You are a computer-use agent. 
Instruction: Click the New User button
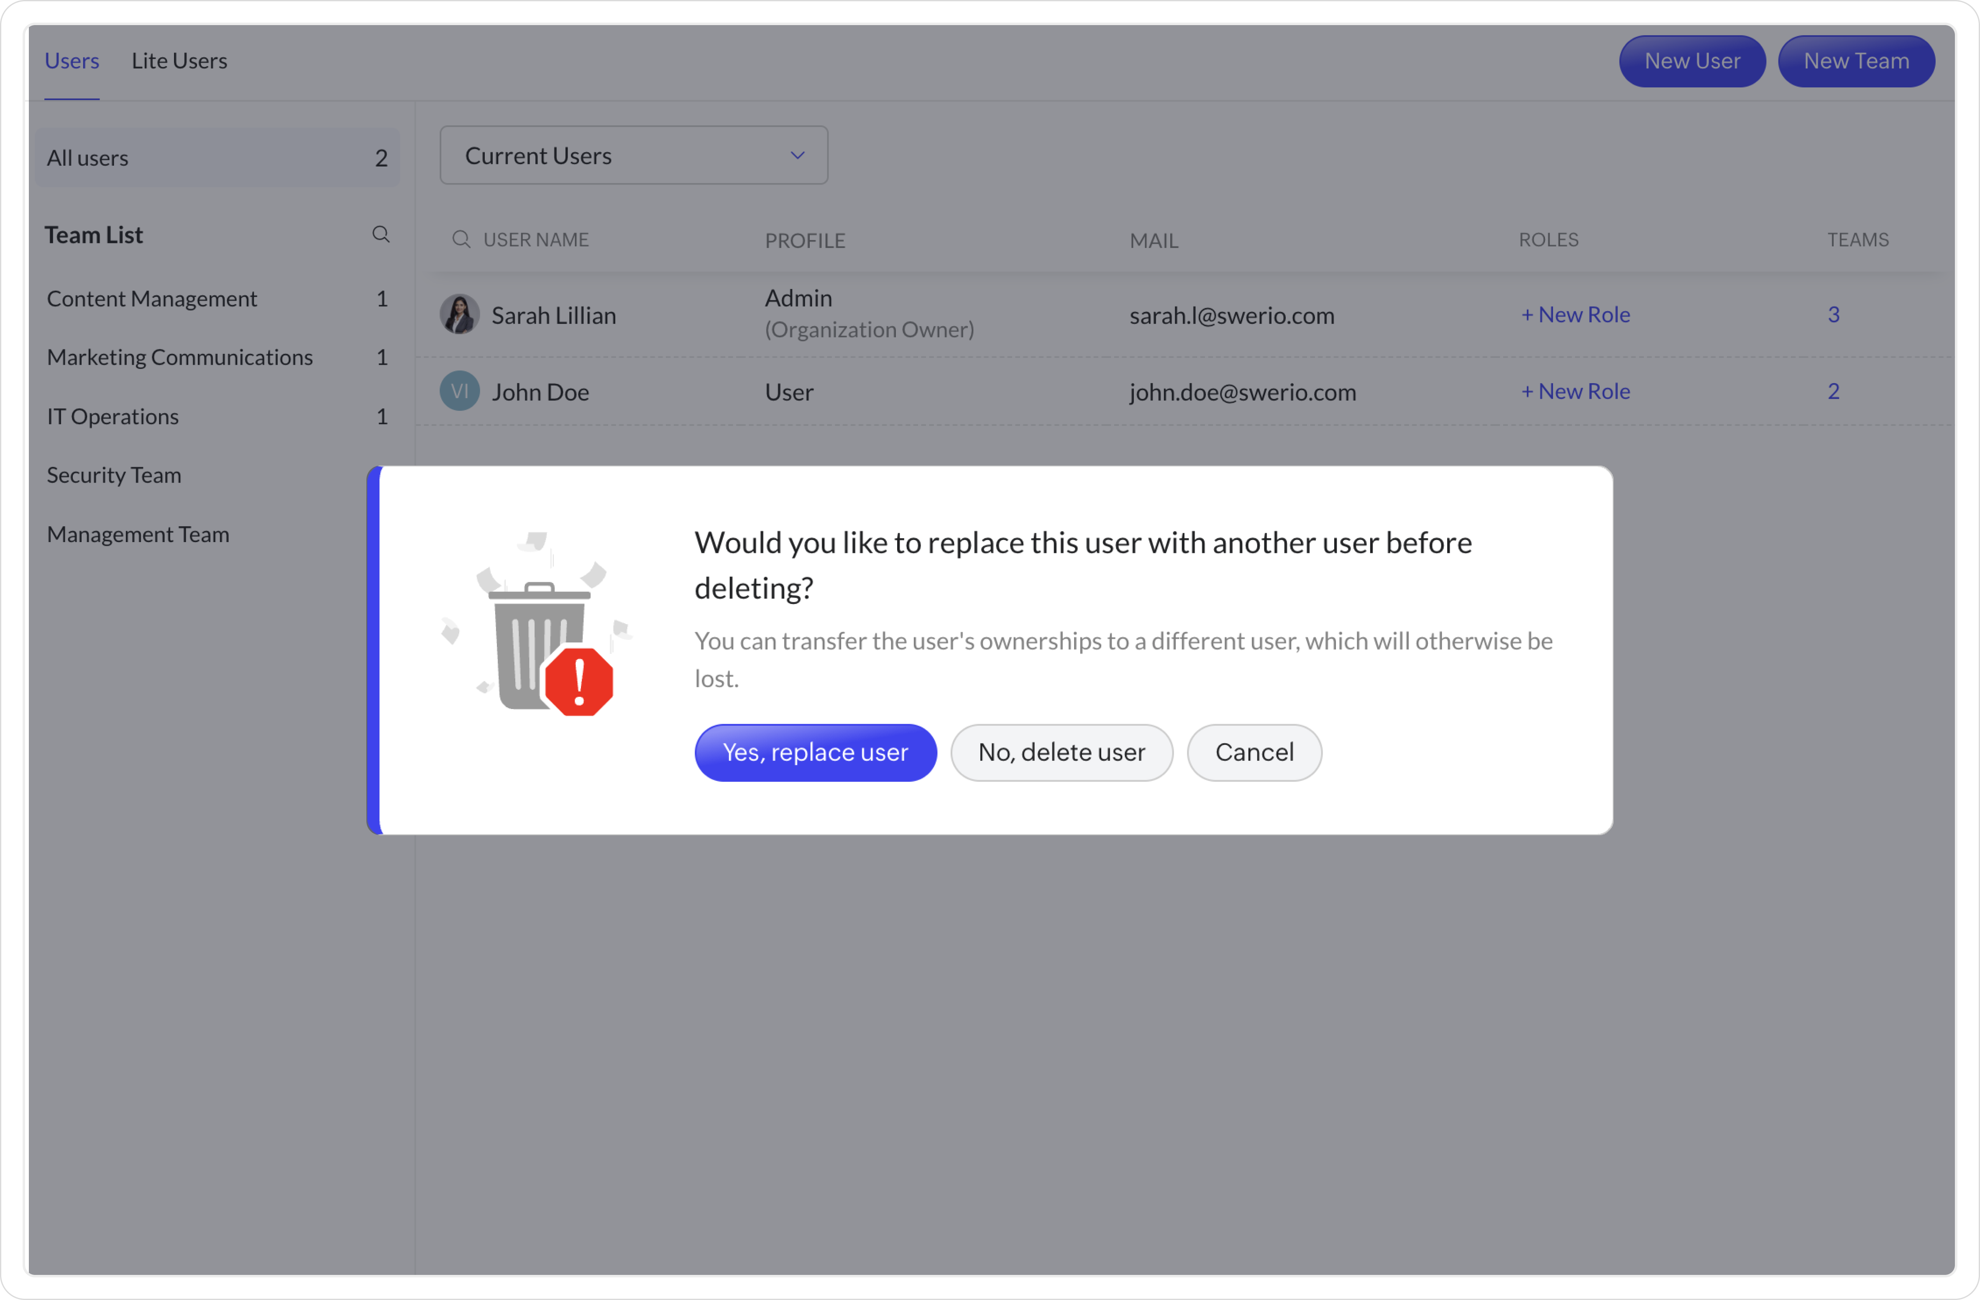pyautogui.click(x=1691, y=61)
